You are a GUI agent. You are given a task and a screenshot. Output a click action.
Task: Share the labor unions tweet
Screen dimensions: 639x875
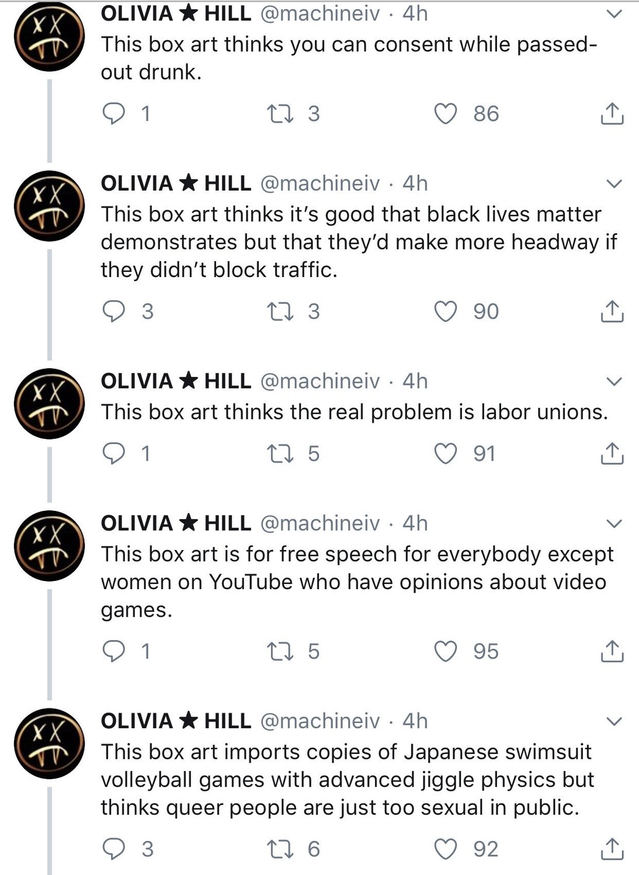tap(612, 454)
